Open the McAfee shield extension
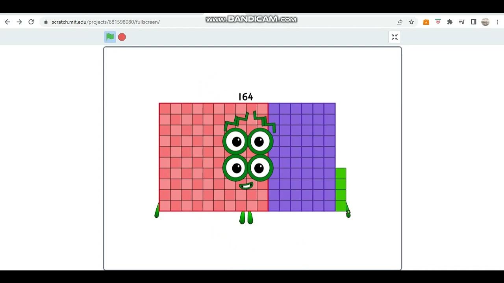This screenshot has height=283, width=504. coord(438,22)
